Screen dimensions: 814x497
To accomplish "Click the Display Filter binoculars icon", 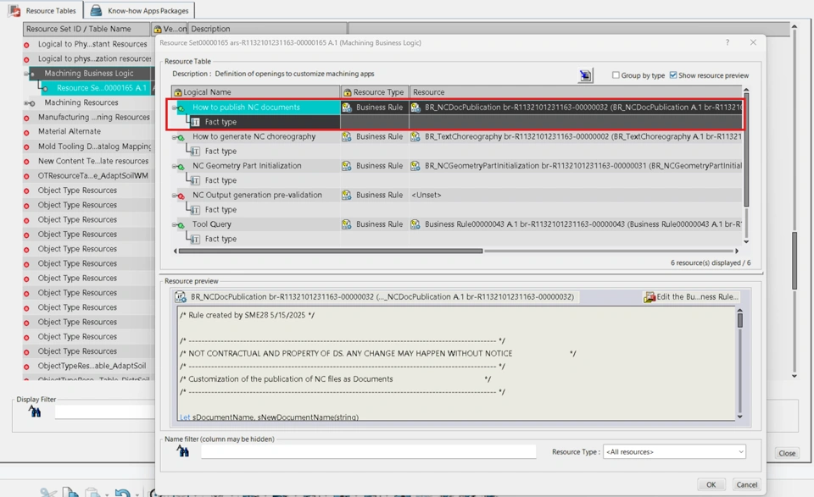I will (x=35, y=411).
